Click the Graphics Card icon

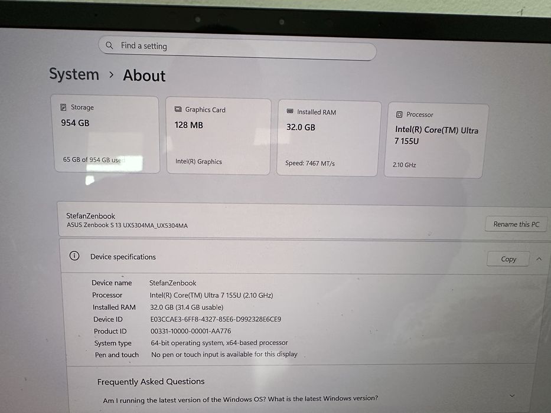tap(178, 109)
